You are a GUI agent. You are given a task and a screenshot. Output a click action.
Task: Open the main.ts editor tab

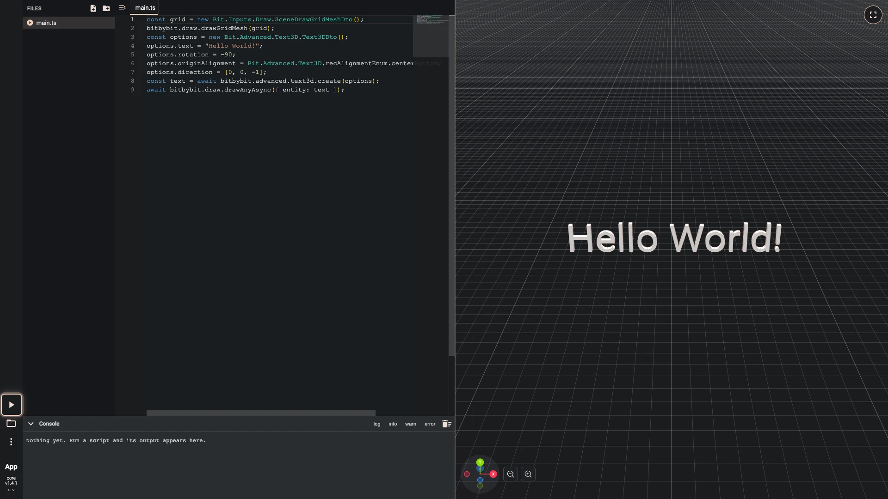coord(145,8)
